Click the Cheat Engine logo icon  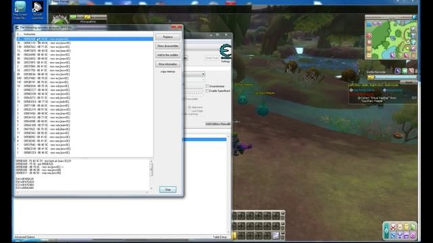click(x=225, y=51)
